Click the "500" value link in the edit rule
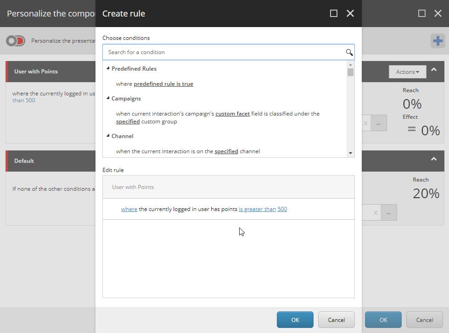Image resolution: width=449 pixels, height=333 pixels. click(x=282, y=209)
